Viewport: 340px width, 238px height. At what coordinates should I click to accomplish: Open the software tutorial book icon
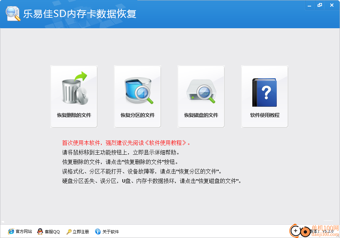(x=264, y=92)
